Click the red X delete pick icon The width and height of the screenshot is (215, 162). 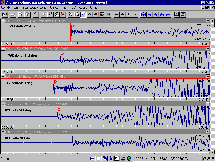pos(63,14)
